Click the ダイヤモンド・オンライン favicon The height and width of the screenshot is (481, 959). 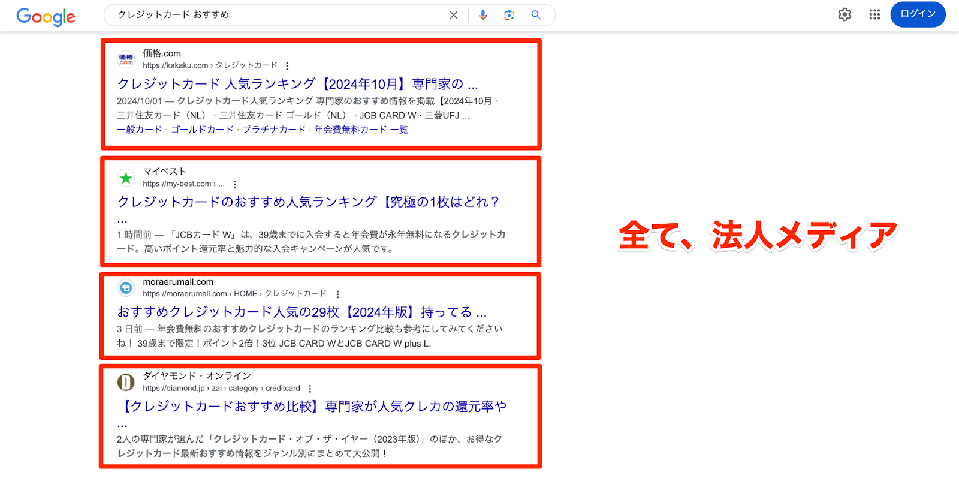tap(126, 382)
